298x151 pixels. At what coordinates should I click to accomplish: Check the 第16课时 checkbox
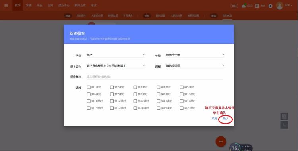(89, 108)
